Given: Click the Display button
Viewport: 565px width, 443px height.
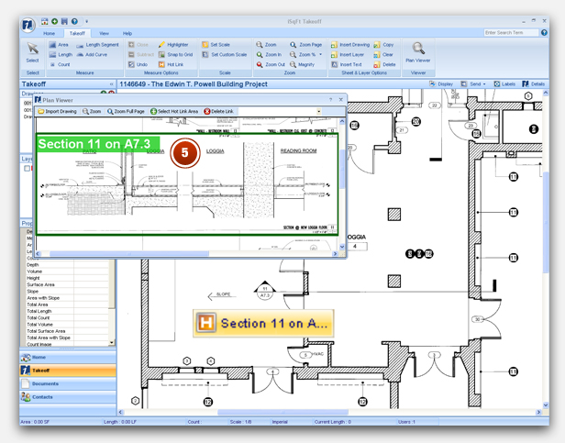Looking at the screenshot, I should 441,84.
